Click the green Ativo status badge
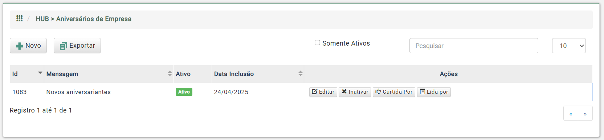 pyautogui.click(x=184, y=92)
